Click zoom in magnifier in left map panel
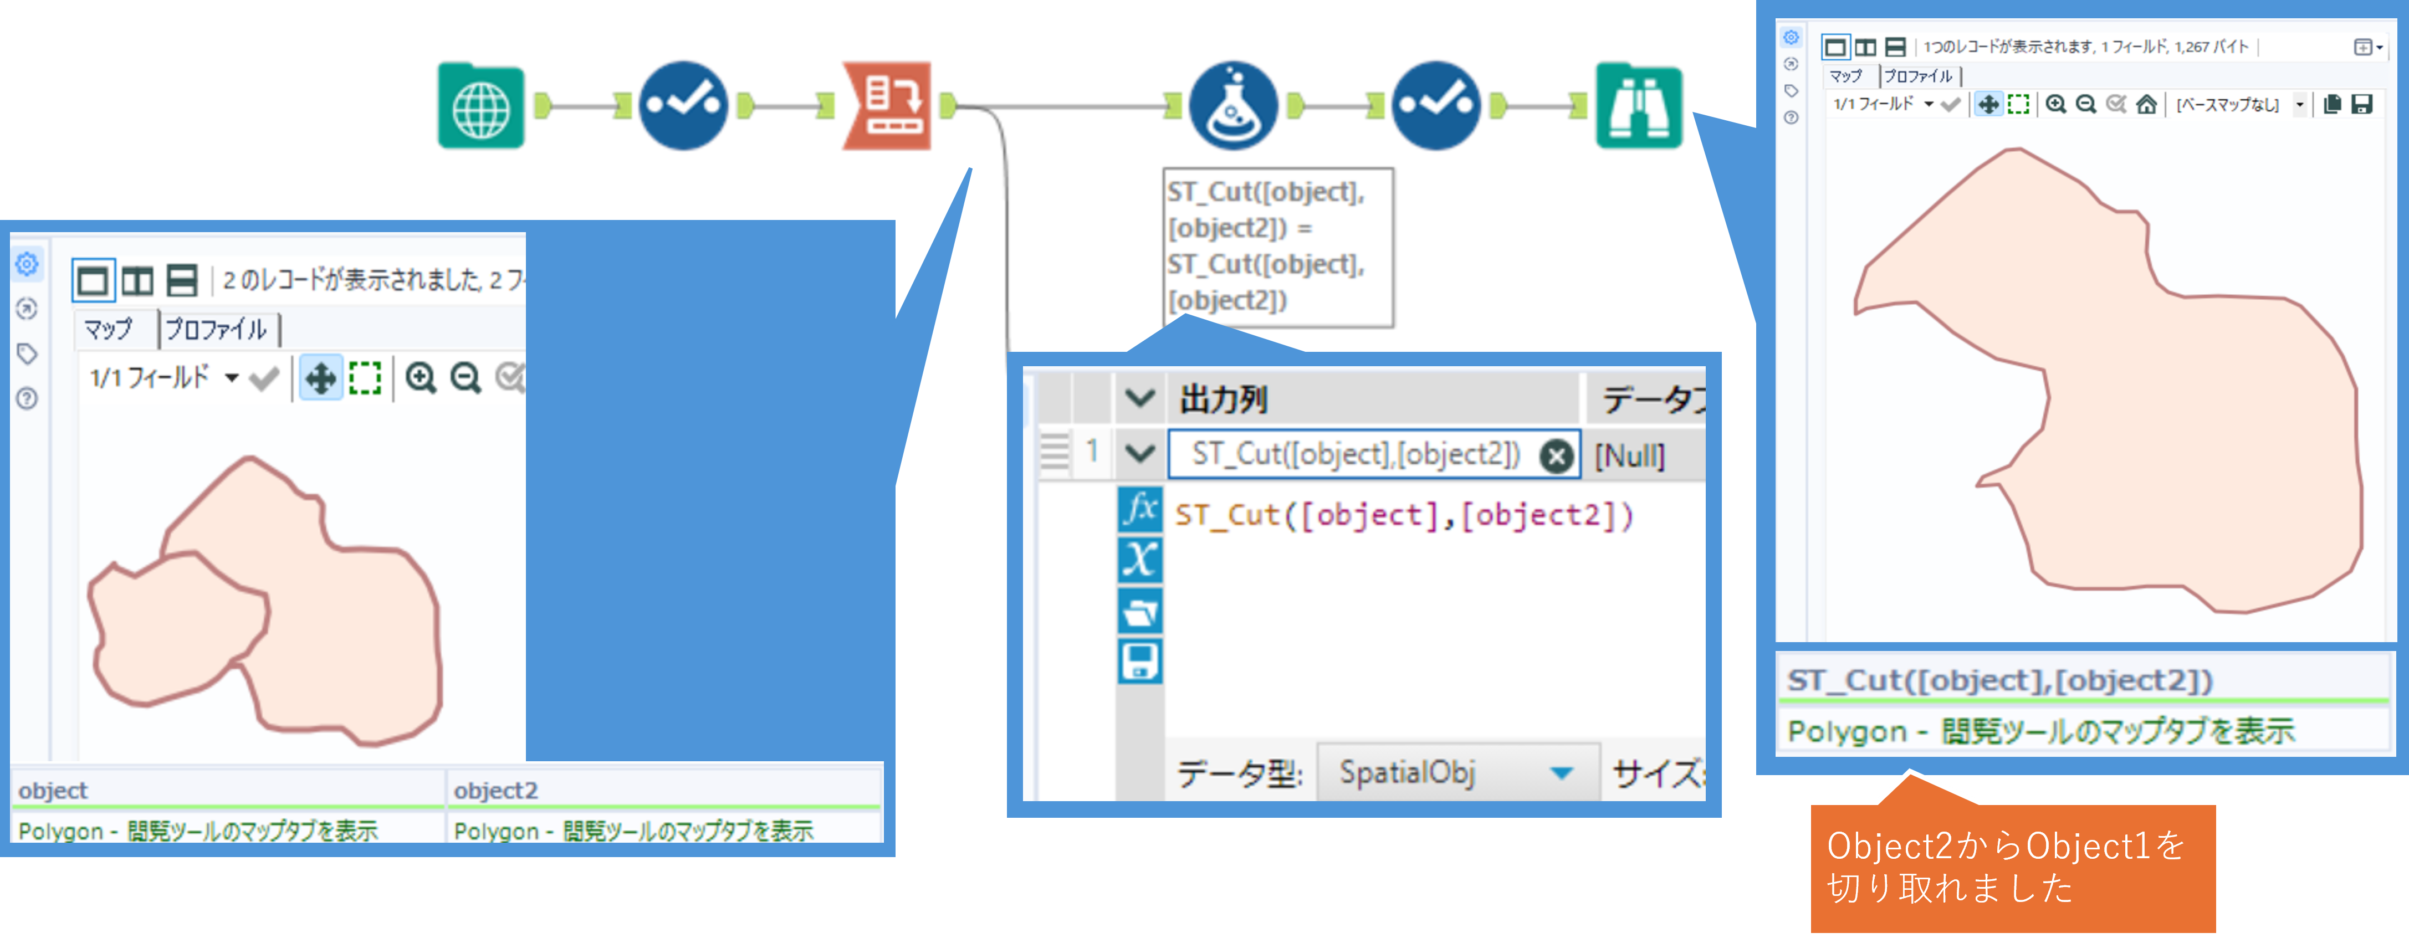Image resolution: width=2409 pixels, height=938 pixels. tap(421, 379)
